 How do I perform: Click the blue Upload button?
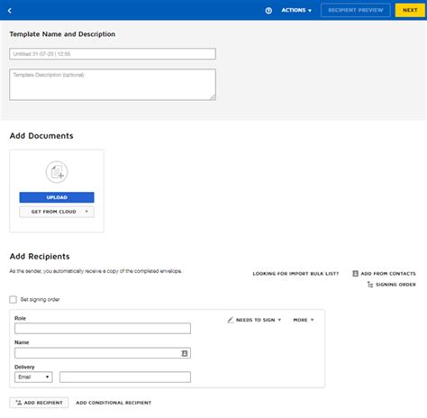pos(57,197)
